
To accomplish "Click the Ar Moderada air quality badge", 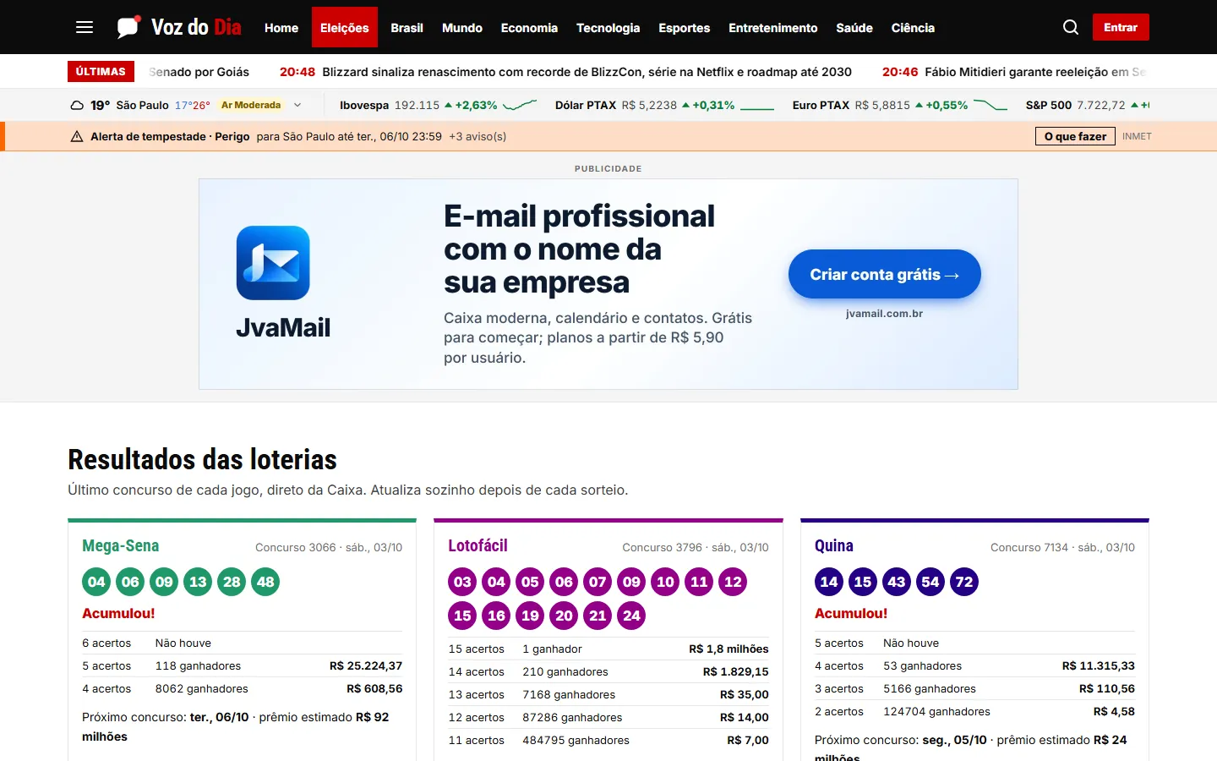I will [251, 106].
